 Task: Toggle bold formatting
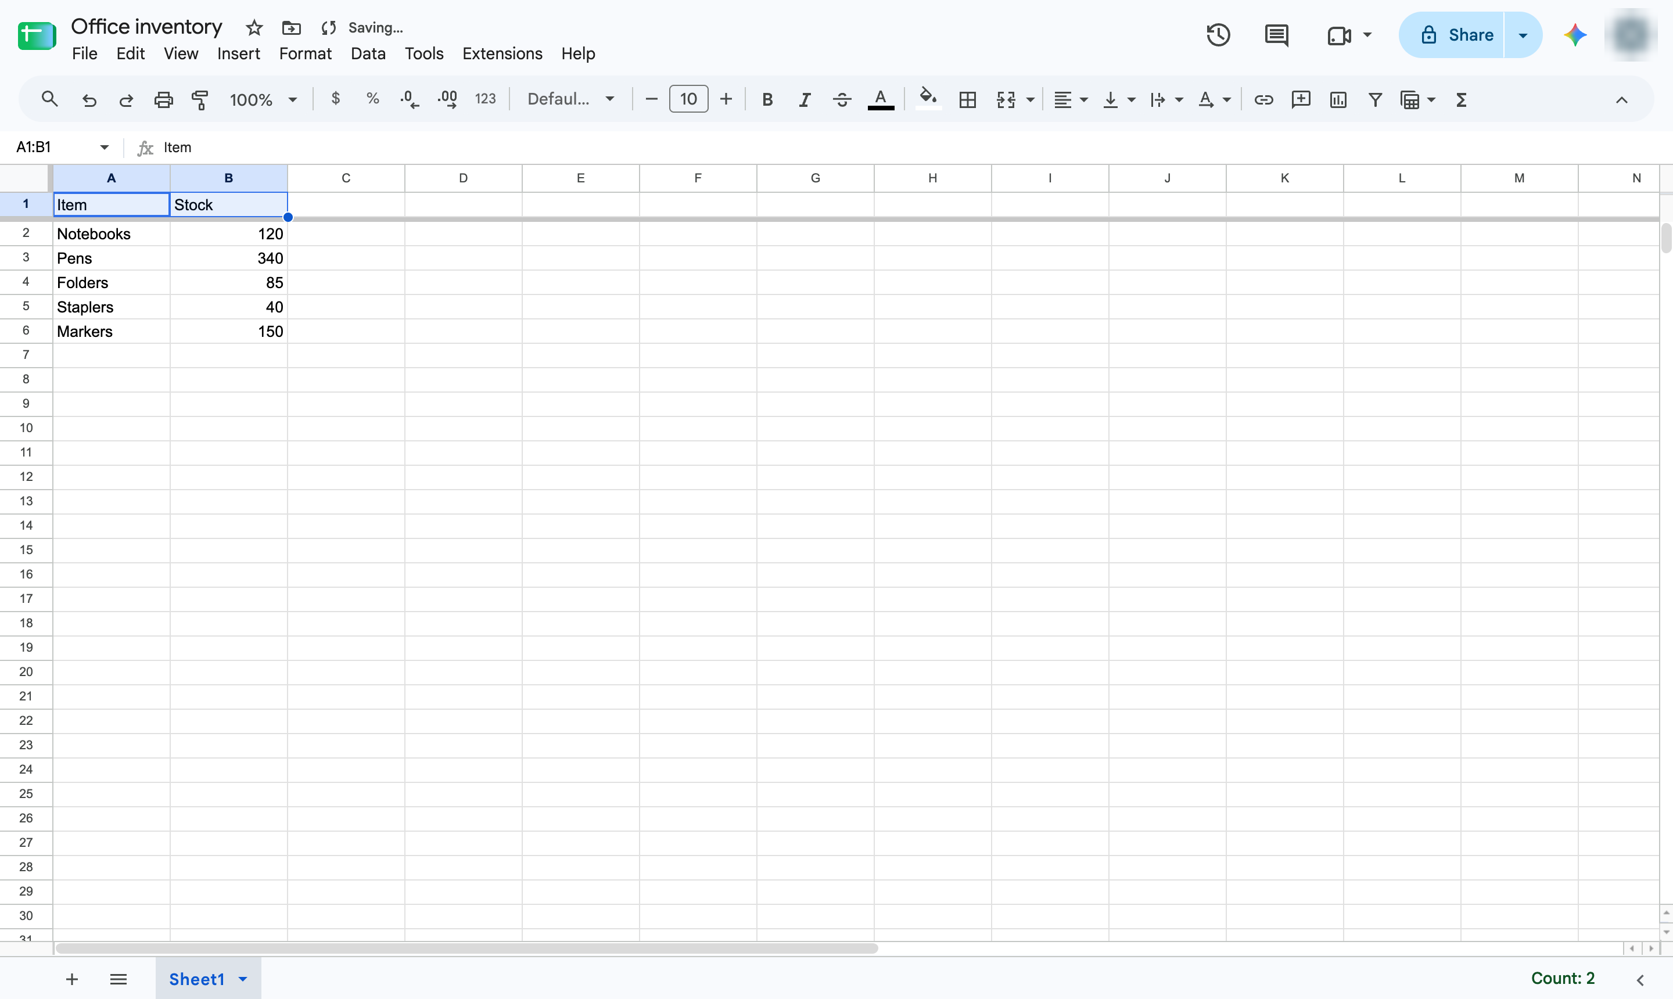(767, 100)
